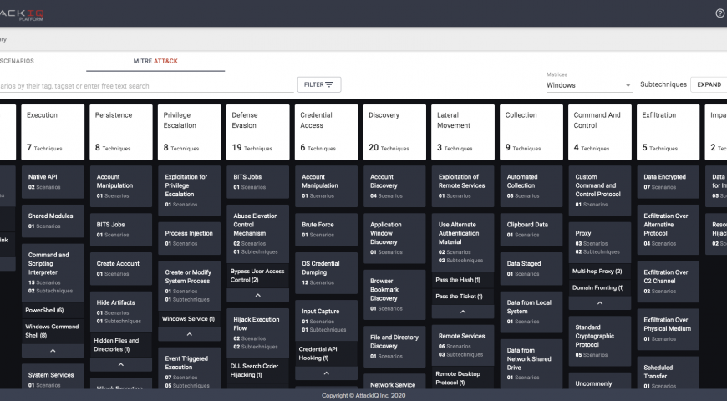
Task: Select the Persistence tactic header card
Action: (121, 132)
